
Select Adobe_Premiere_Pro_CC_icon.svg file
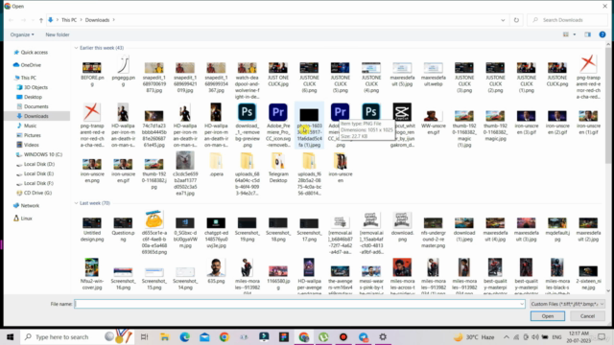click(278, 126)
